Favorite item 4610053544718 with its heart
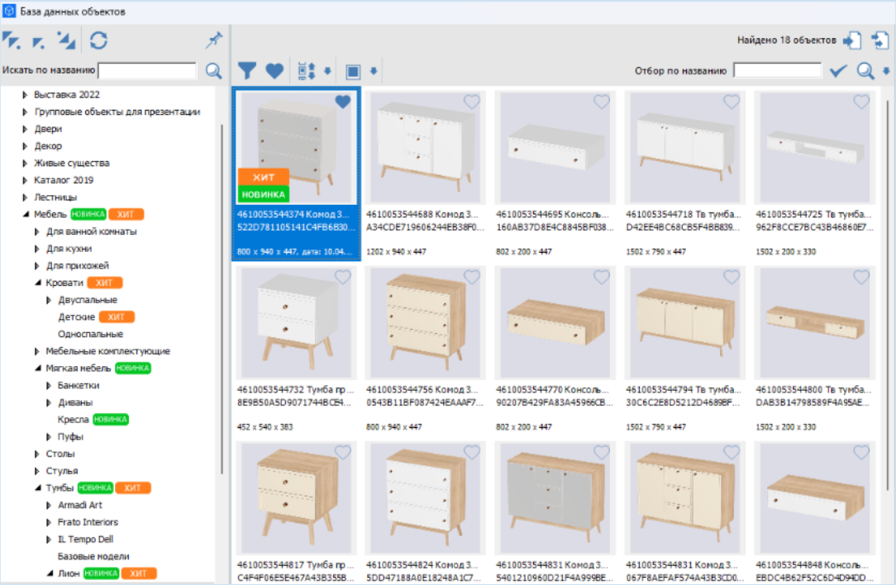Image resolution: width=896 pixels, height=585 pixels. (732, 102)
